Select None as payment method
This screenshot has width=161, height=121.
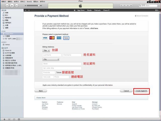[66, 38]
